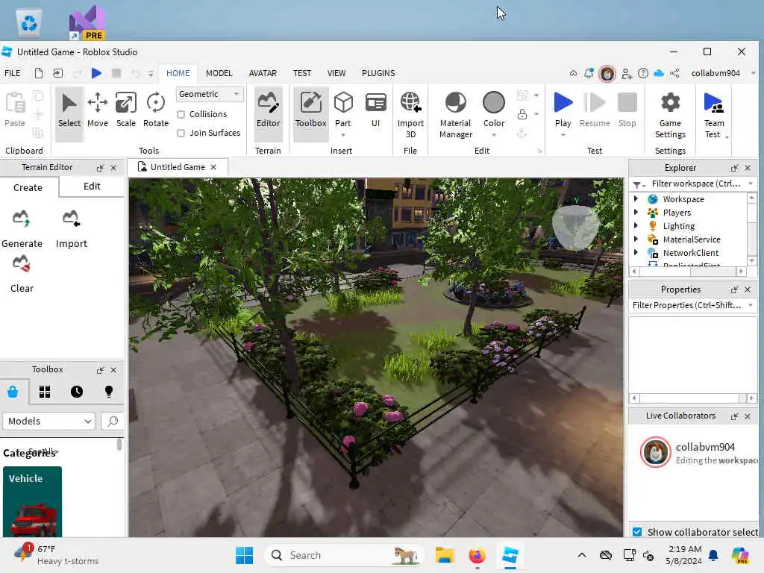Start a Team Test
The width and height of the screenshot is (764, 573).
pyautogui.click(x=714, y=115)
